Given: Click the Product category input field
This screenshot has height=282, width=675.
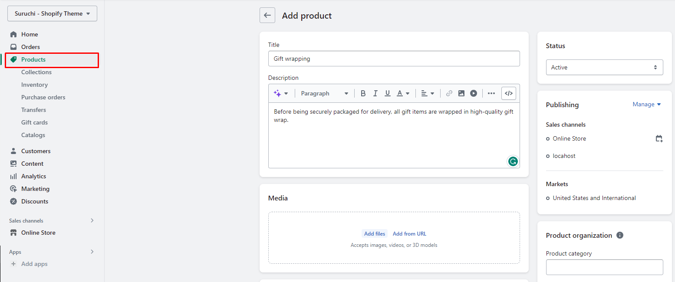Looking at the screenshot, I should [604, 267].
